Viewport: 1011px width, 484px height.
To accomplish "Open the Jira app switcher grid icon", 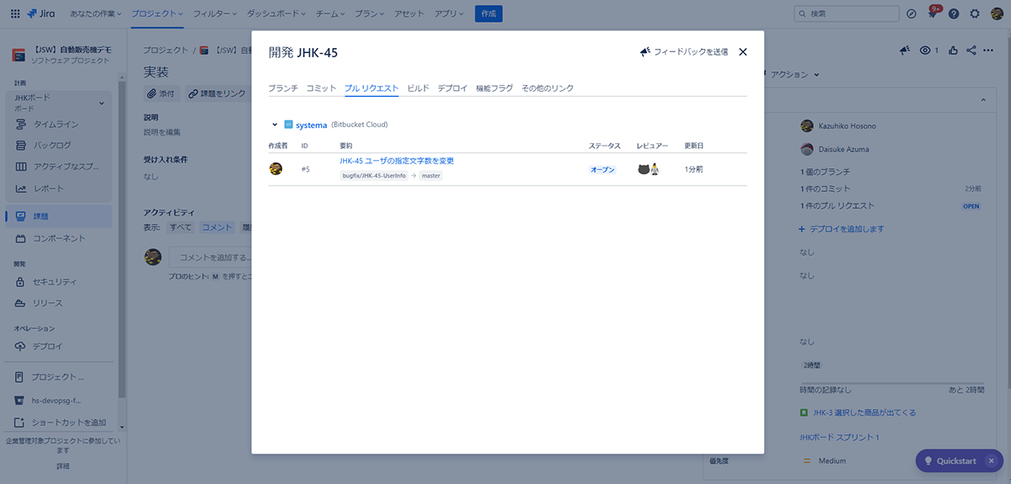I will click(x=15, y=14).
